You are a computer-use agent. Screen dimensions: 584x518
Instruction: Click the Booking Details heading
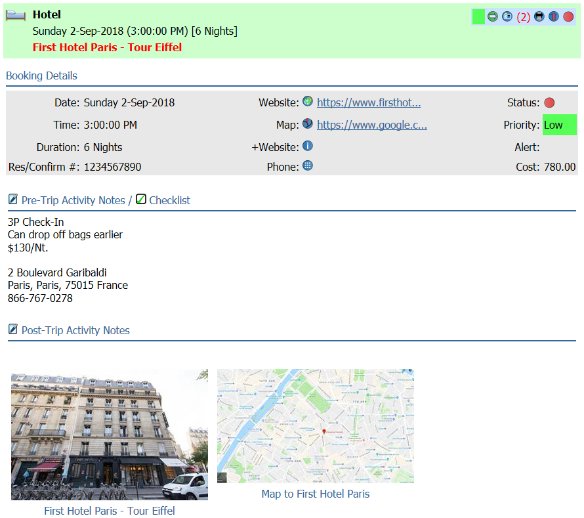[x=41, y=76]
